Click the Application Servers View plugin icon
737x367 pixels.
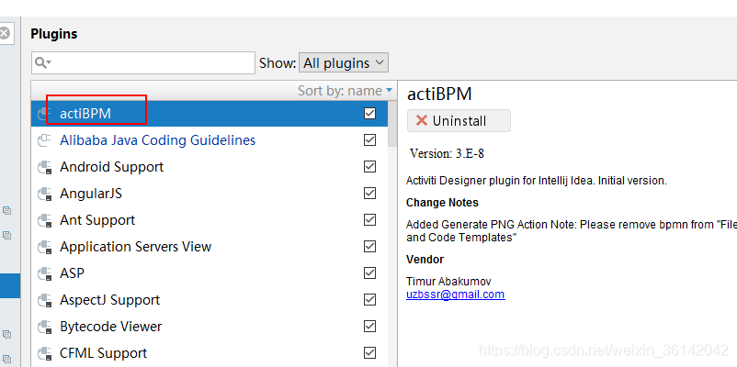click(44, 247)
